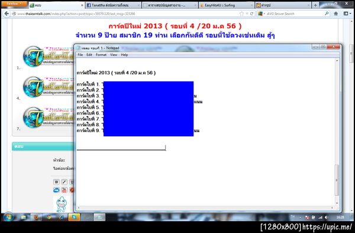Image resolution: width=355 pixels, height=233 pixels.
Task: Click the taskbar clock showing 16:28
Action: point(340,218)
